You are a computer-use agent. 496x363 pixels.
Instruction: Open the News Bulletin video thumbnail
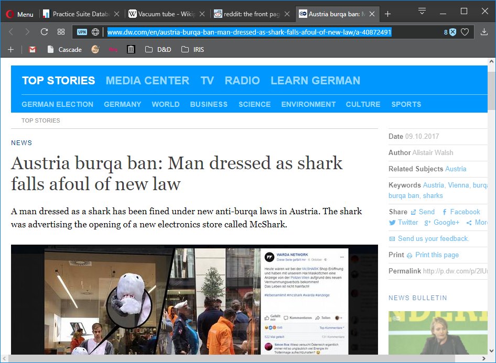(438, 333)
